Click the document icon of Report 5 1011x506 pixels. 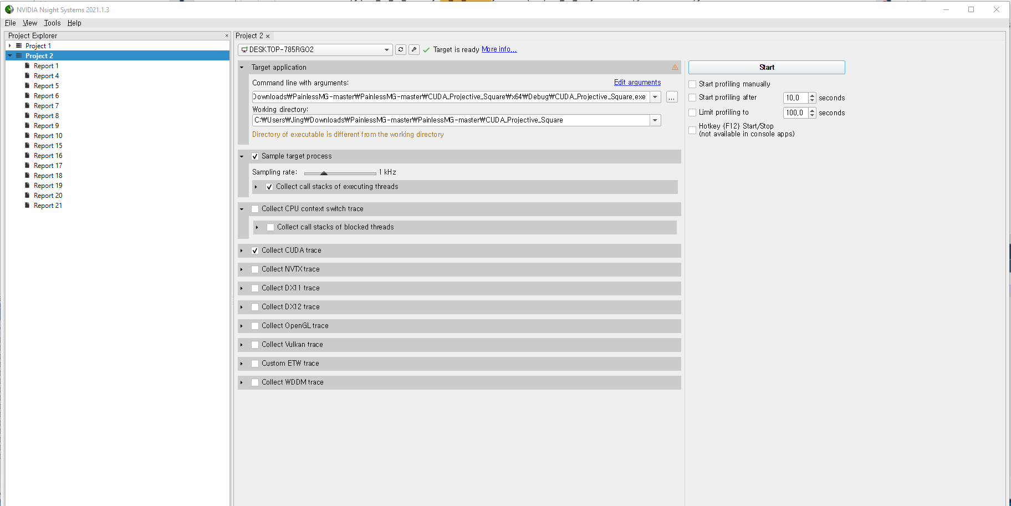(27, 85)
